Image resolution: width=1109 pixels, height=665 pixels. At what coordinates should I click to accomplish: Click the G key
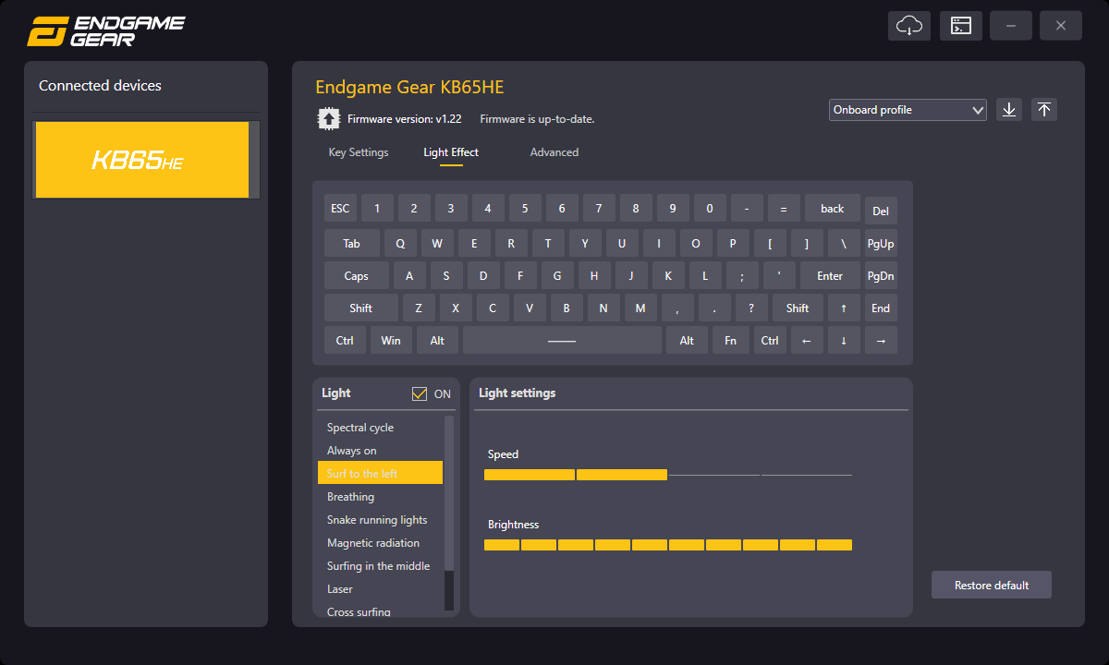(557, 276)
